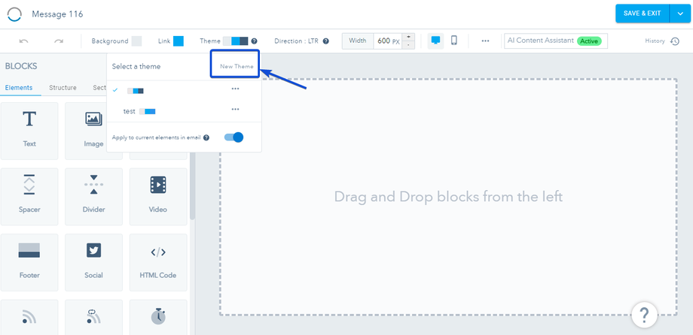This screenshot has height=335, width=693.
Task: Open options for default theme row
Action: coord(235,89)
